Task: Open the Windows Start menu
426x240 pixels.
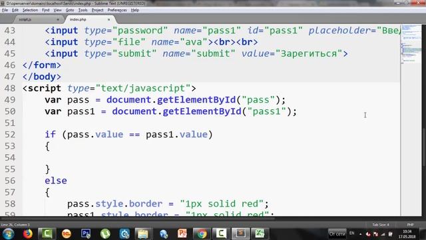Action: click(8, 234)
